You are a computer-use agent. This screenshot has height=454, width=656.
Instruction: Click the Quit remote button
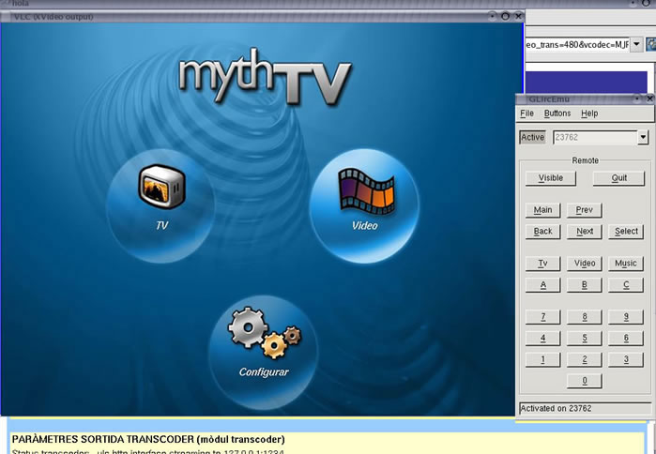tap(618, 178)
